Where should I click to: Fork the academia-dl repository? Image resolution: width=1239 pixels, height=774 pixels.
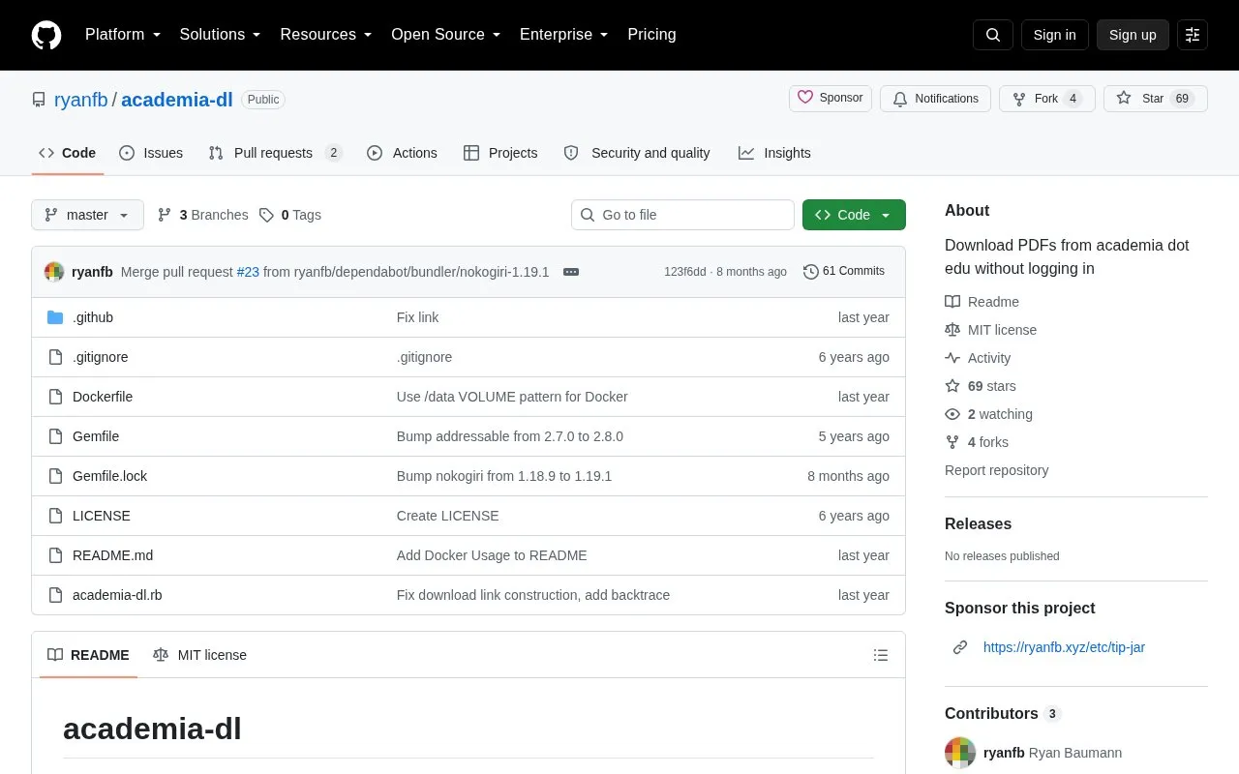click(1047, 99)
